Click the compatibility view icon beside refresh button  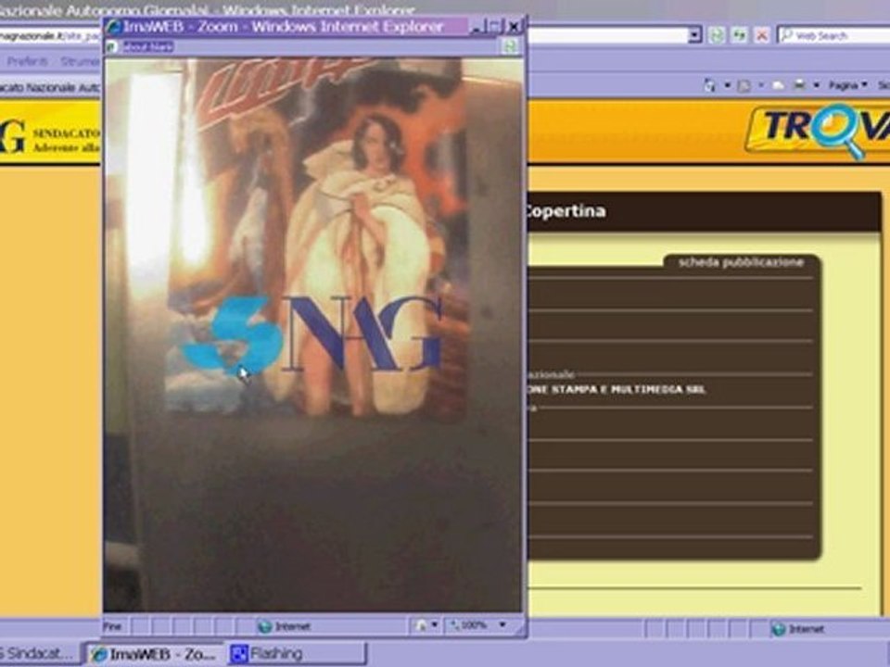coord(717,35)
